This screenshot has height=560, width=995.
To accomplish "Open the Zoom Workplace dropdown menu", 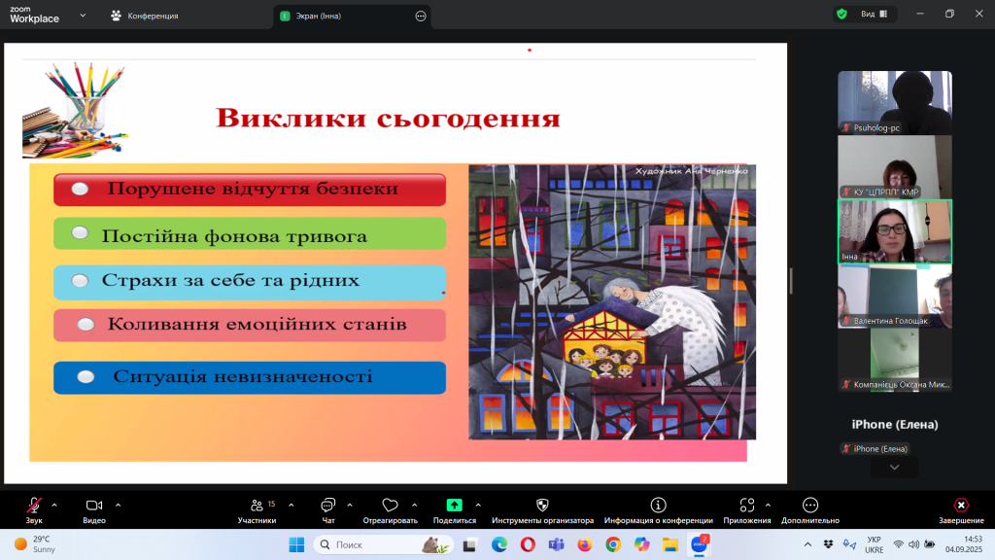I will click(83, 16).
